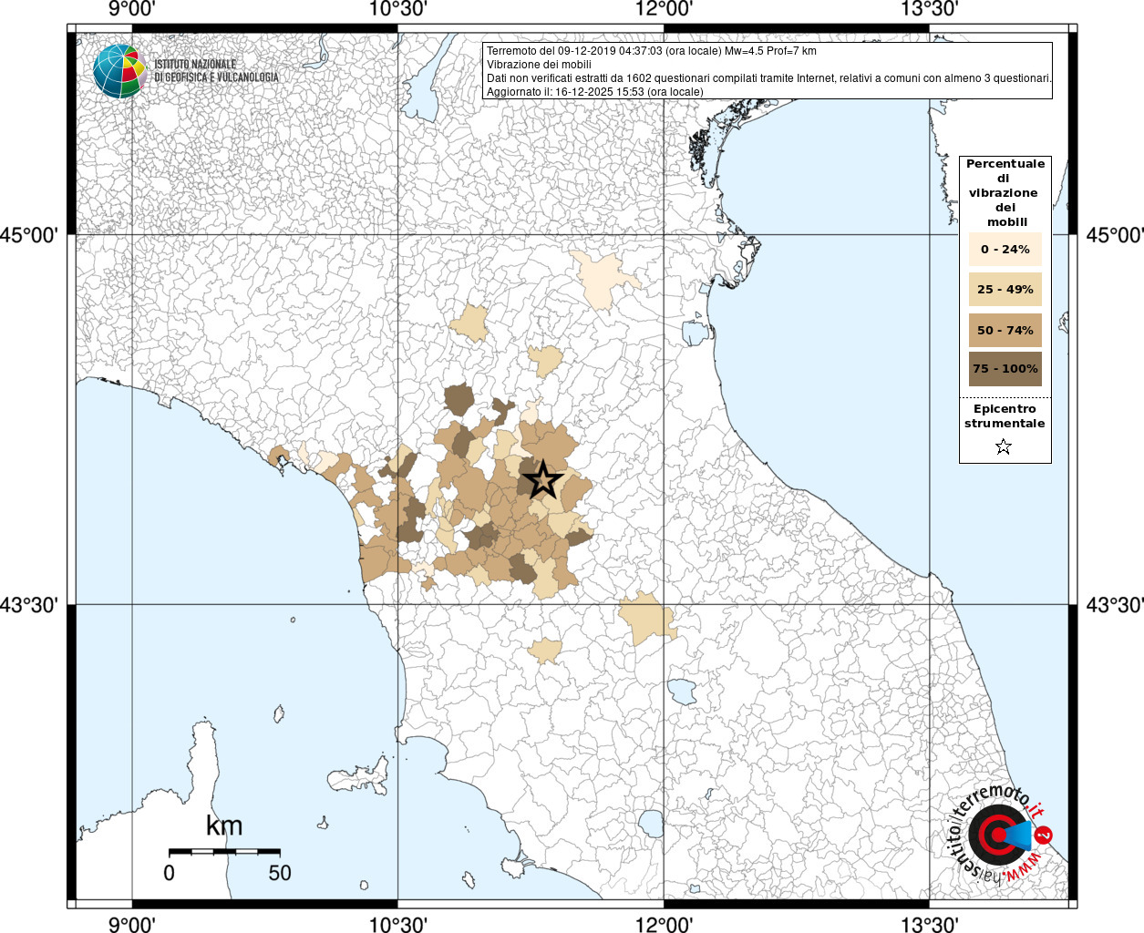
Task: Click the bottom axis label 12°00'
Action: coord(664,924)
